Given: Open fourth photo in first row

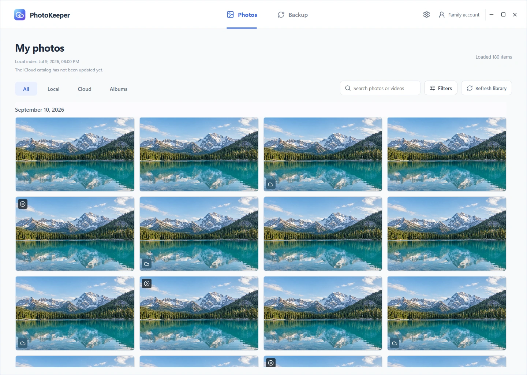Looking at the screenshot, I should point(446,154).
